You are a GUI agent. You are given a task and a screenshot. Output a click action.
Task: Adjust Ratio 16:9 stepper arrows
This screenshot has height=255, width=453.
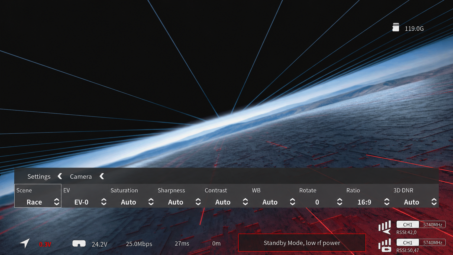(x=387, y=202)
